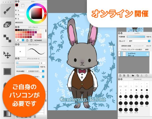Enable 透明度を保護 checkbox
This screenshot has width=152, height=119.
click(120, 46)
